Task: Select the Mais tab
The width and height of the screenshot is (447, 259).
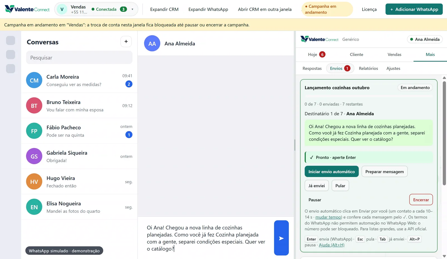Action: (430, 54)
